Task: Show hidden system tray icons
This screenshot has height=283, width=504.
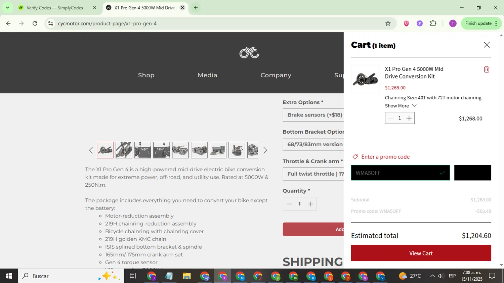Action: 432,276
